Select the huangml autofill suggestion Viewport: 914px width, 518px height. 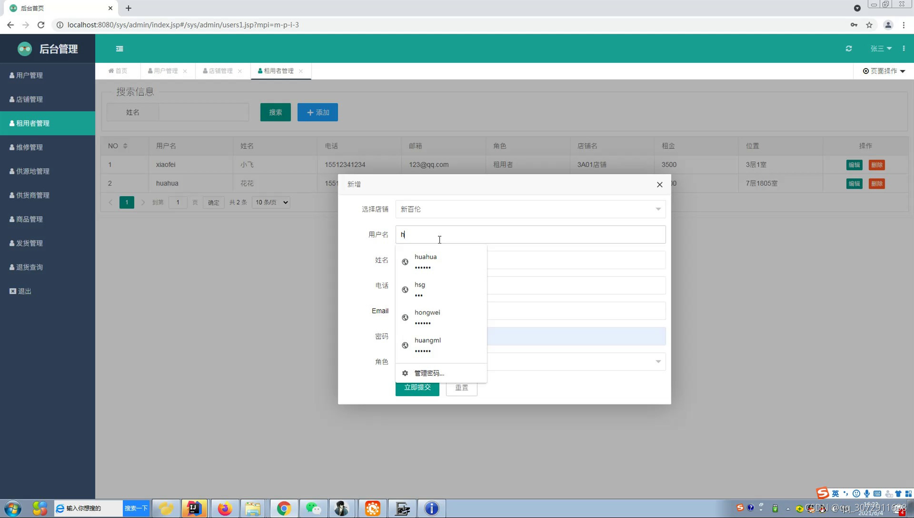pyautogui.click(x=441, y=345)
